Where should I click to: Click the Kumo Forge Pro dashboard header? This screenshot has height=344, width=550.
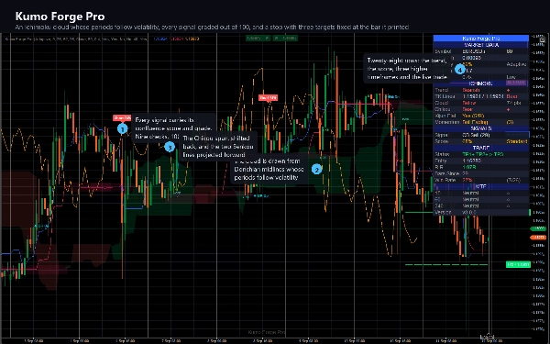(x=481, y=39)
